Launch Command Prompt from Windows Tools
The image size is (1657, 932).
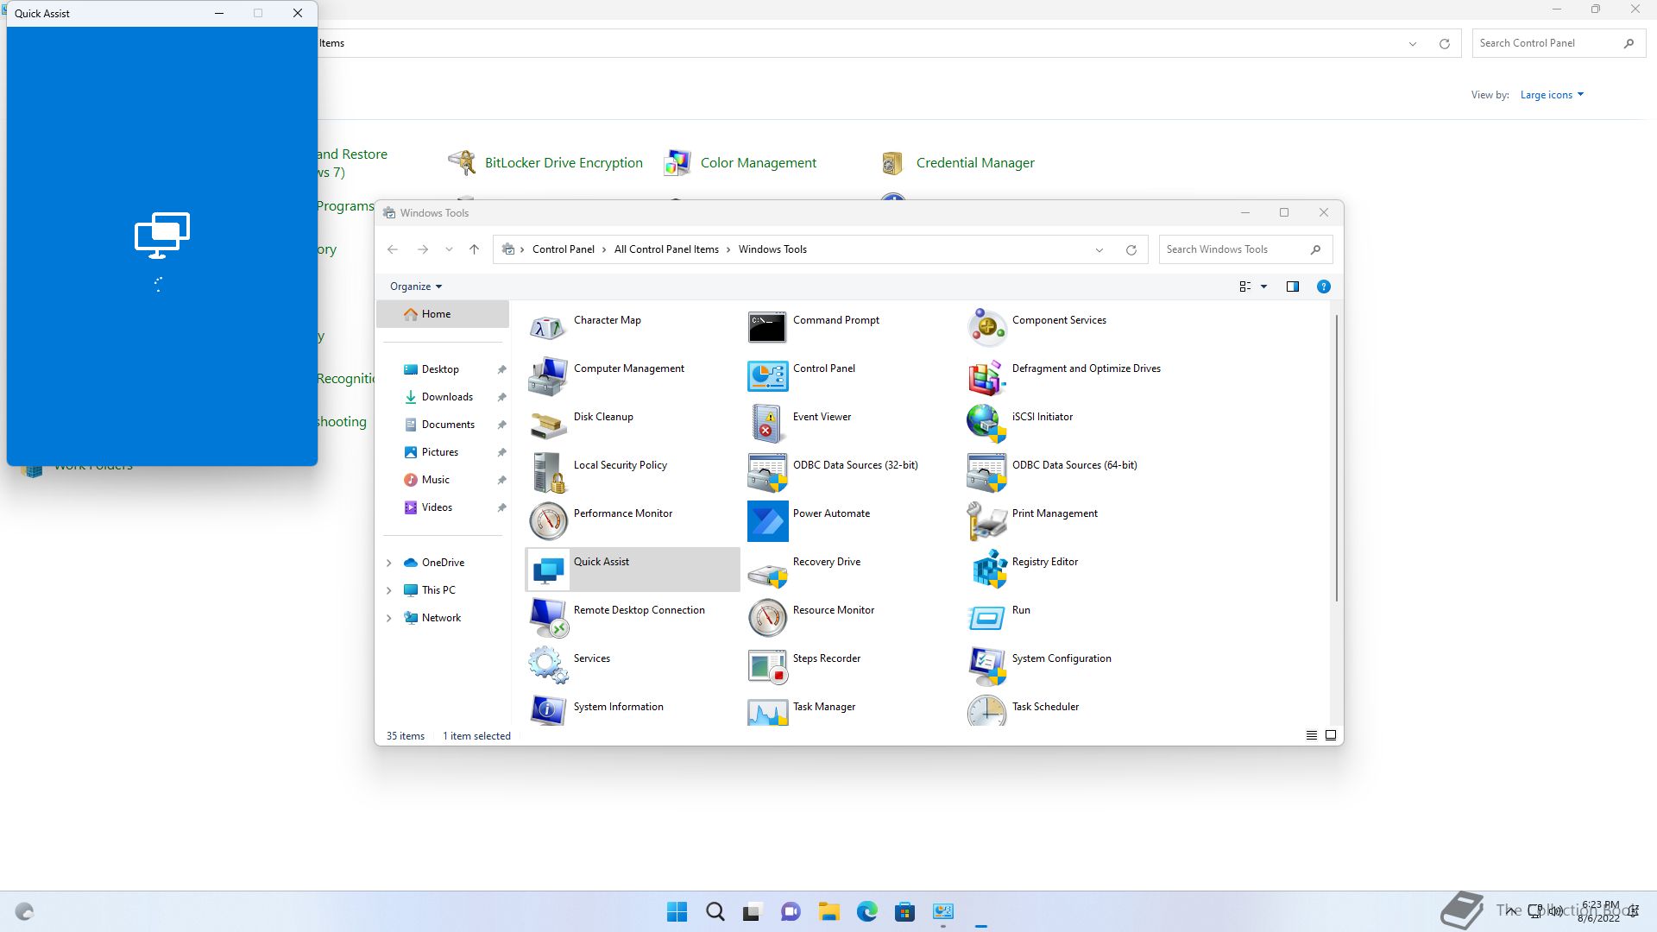[x=767, y=328]
